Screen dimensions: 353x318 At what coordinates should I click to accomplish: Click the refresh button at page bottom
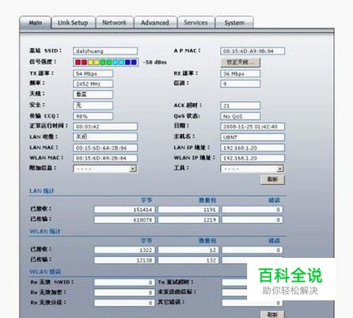pos(273,314)
